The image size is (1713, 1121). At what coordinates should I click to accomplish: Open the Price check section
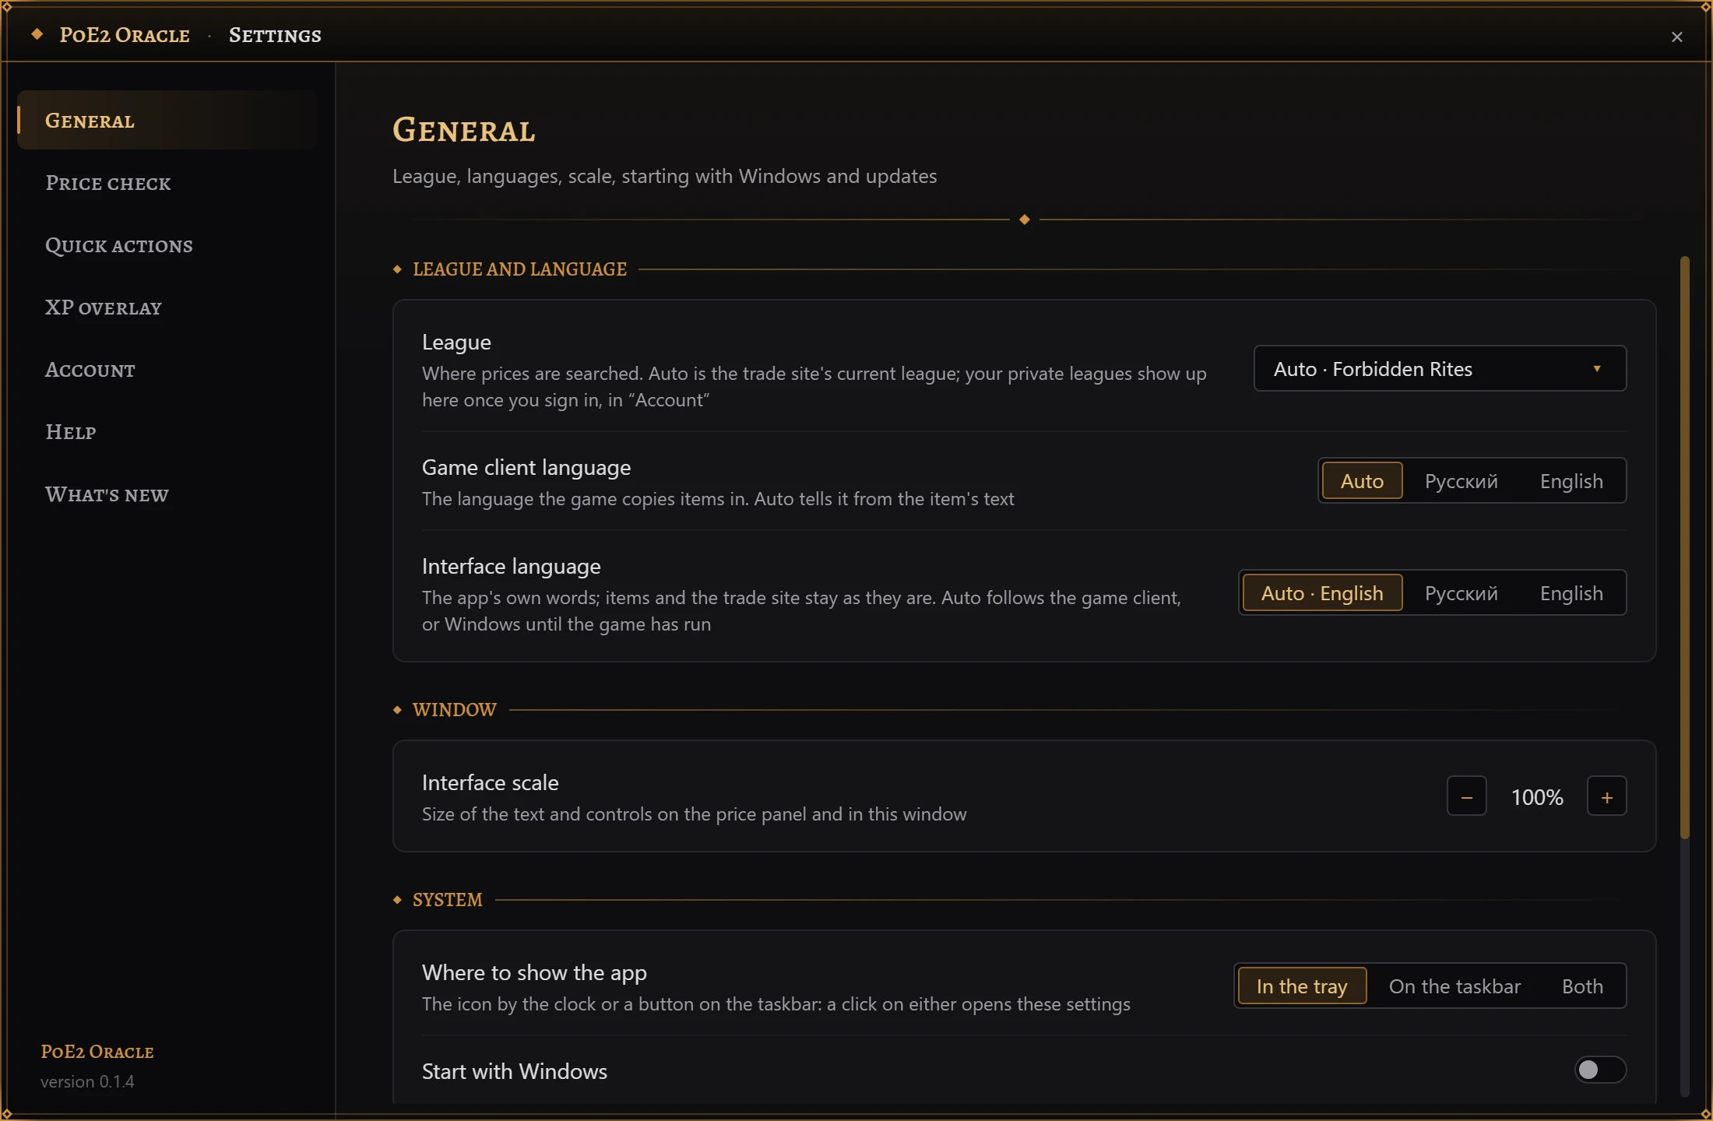coord(167,183)
